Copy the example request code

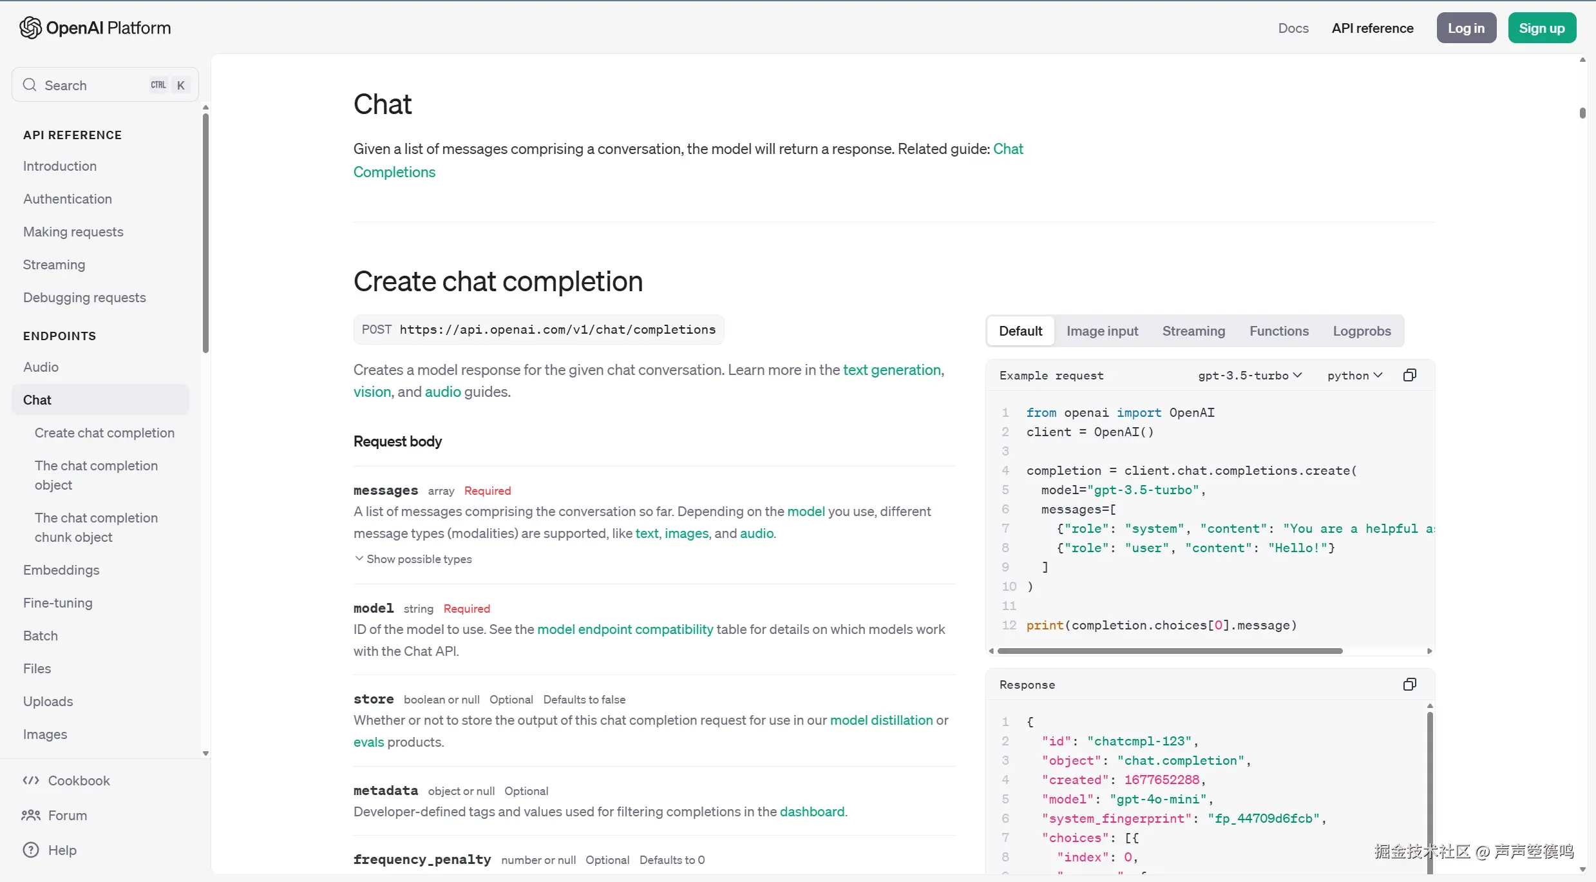point(1409,376)
